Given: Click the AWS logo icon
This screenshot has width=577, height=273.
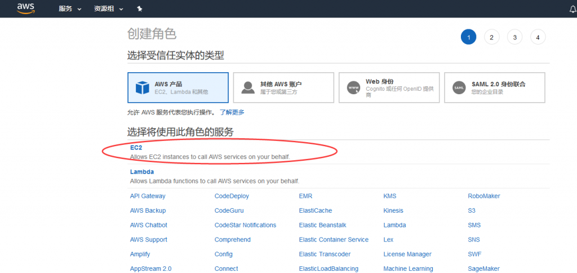Looking at the screenshot, I should (26, 8).
